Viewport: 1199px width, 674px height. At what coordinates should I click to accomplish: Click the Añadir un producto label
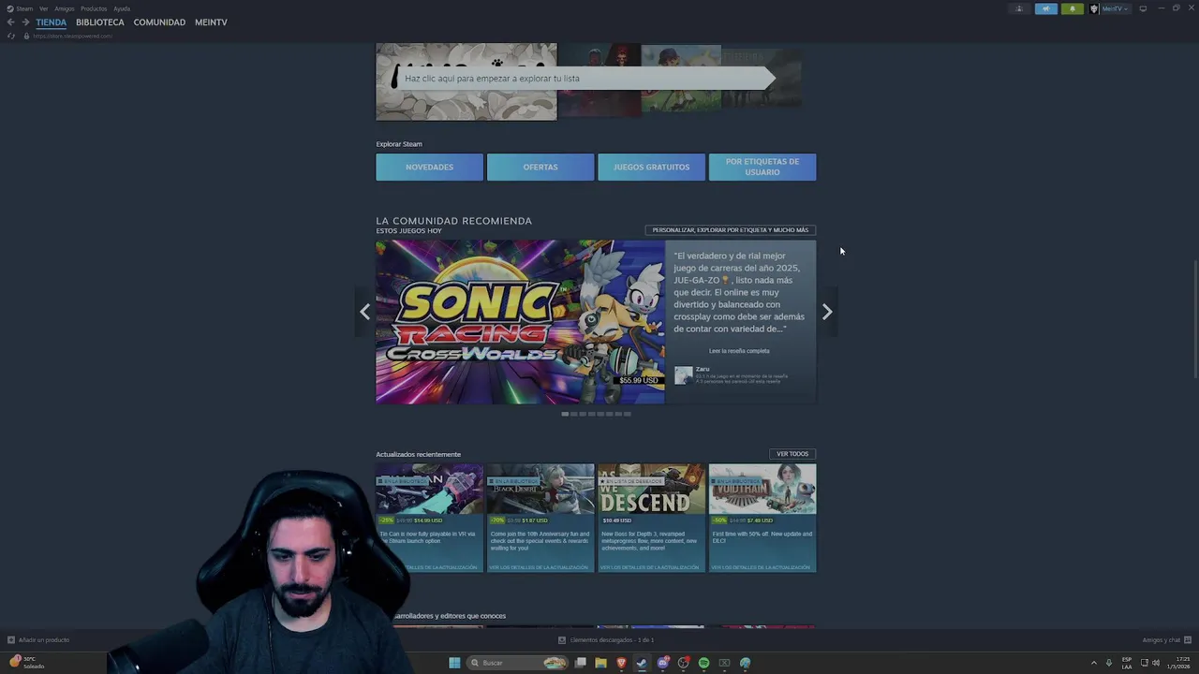click(44, 640)
